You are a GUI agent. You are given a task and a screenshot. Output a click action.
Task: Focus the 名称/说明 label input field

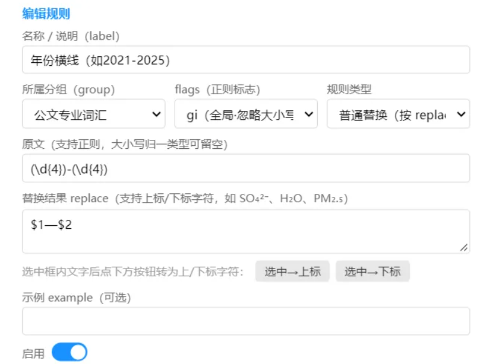246,60
